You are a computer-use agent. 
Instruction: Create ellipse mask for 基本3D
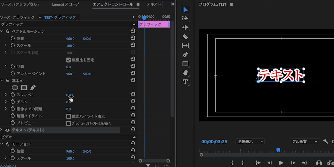tap(15, 88)
